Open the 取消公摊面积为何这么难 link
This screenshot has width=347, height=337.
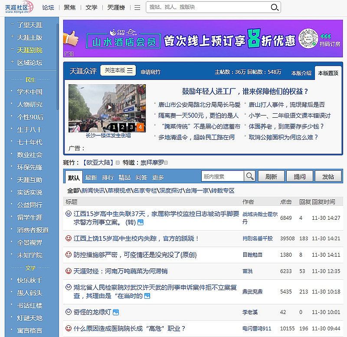click(283, 137)
